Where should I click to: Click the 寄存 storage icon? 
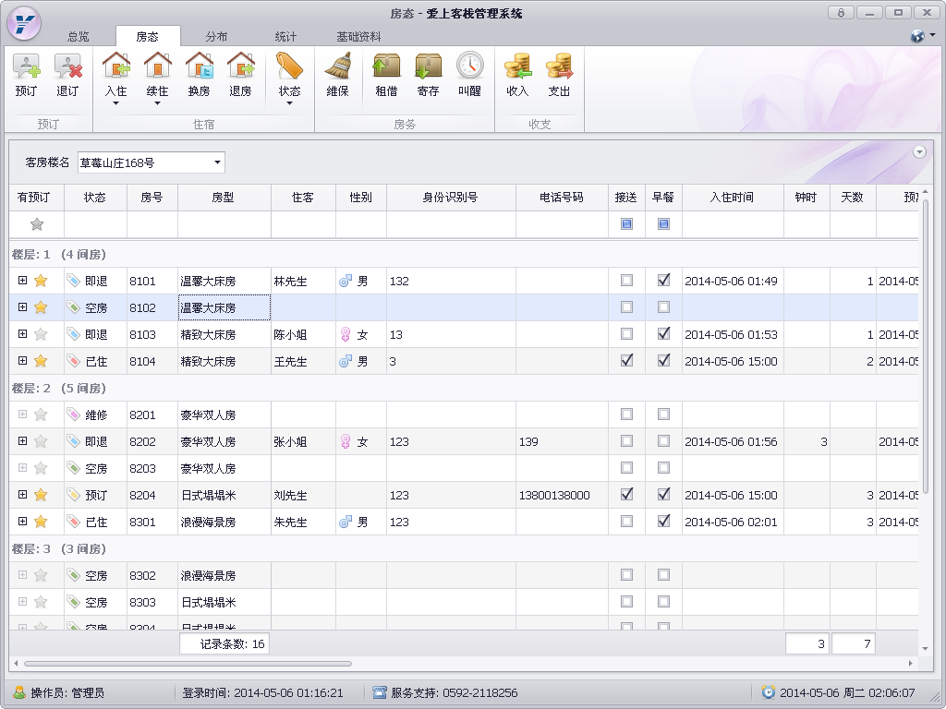click(x=428, y=67)
